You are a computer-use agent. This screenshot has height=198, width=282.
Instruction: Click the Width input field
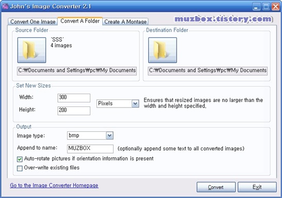coord(74,98)
